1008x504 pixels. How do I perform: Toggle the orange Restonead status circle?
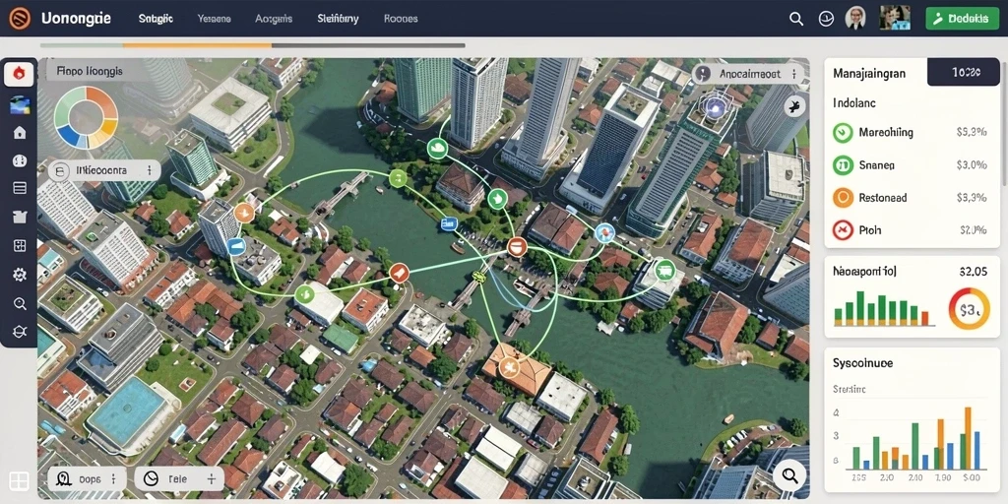(x=843, y=198)
